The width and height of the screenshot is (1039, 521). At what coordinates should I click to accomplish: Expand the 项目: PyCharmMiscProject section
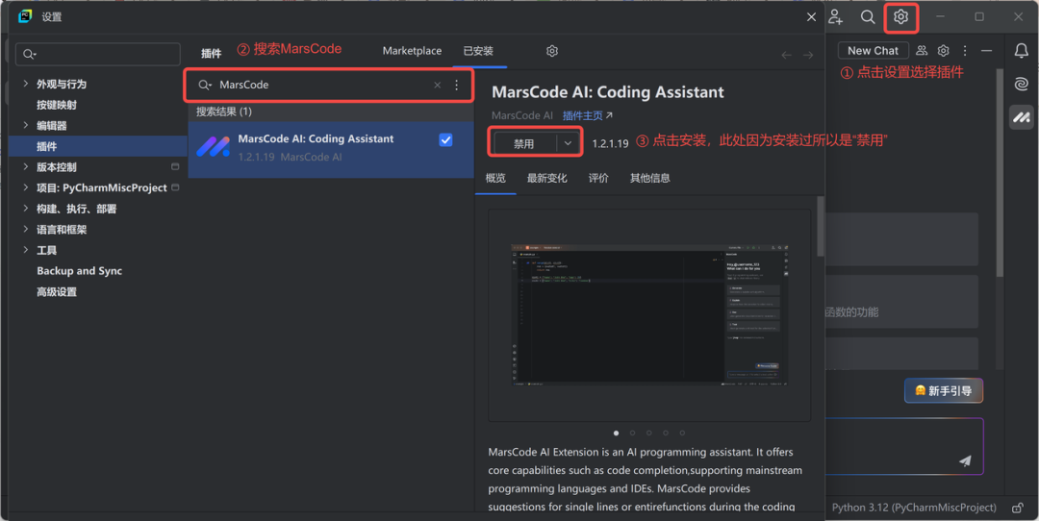click(x=25, y=187)
